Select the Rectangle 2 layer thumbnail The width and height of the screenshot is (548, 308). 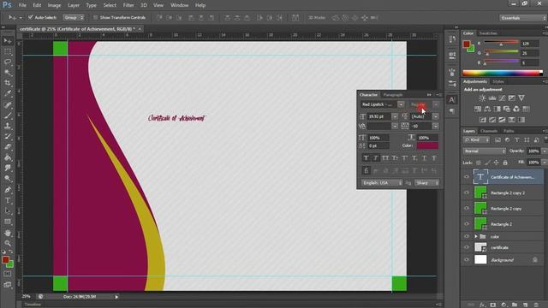(480, 224)
